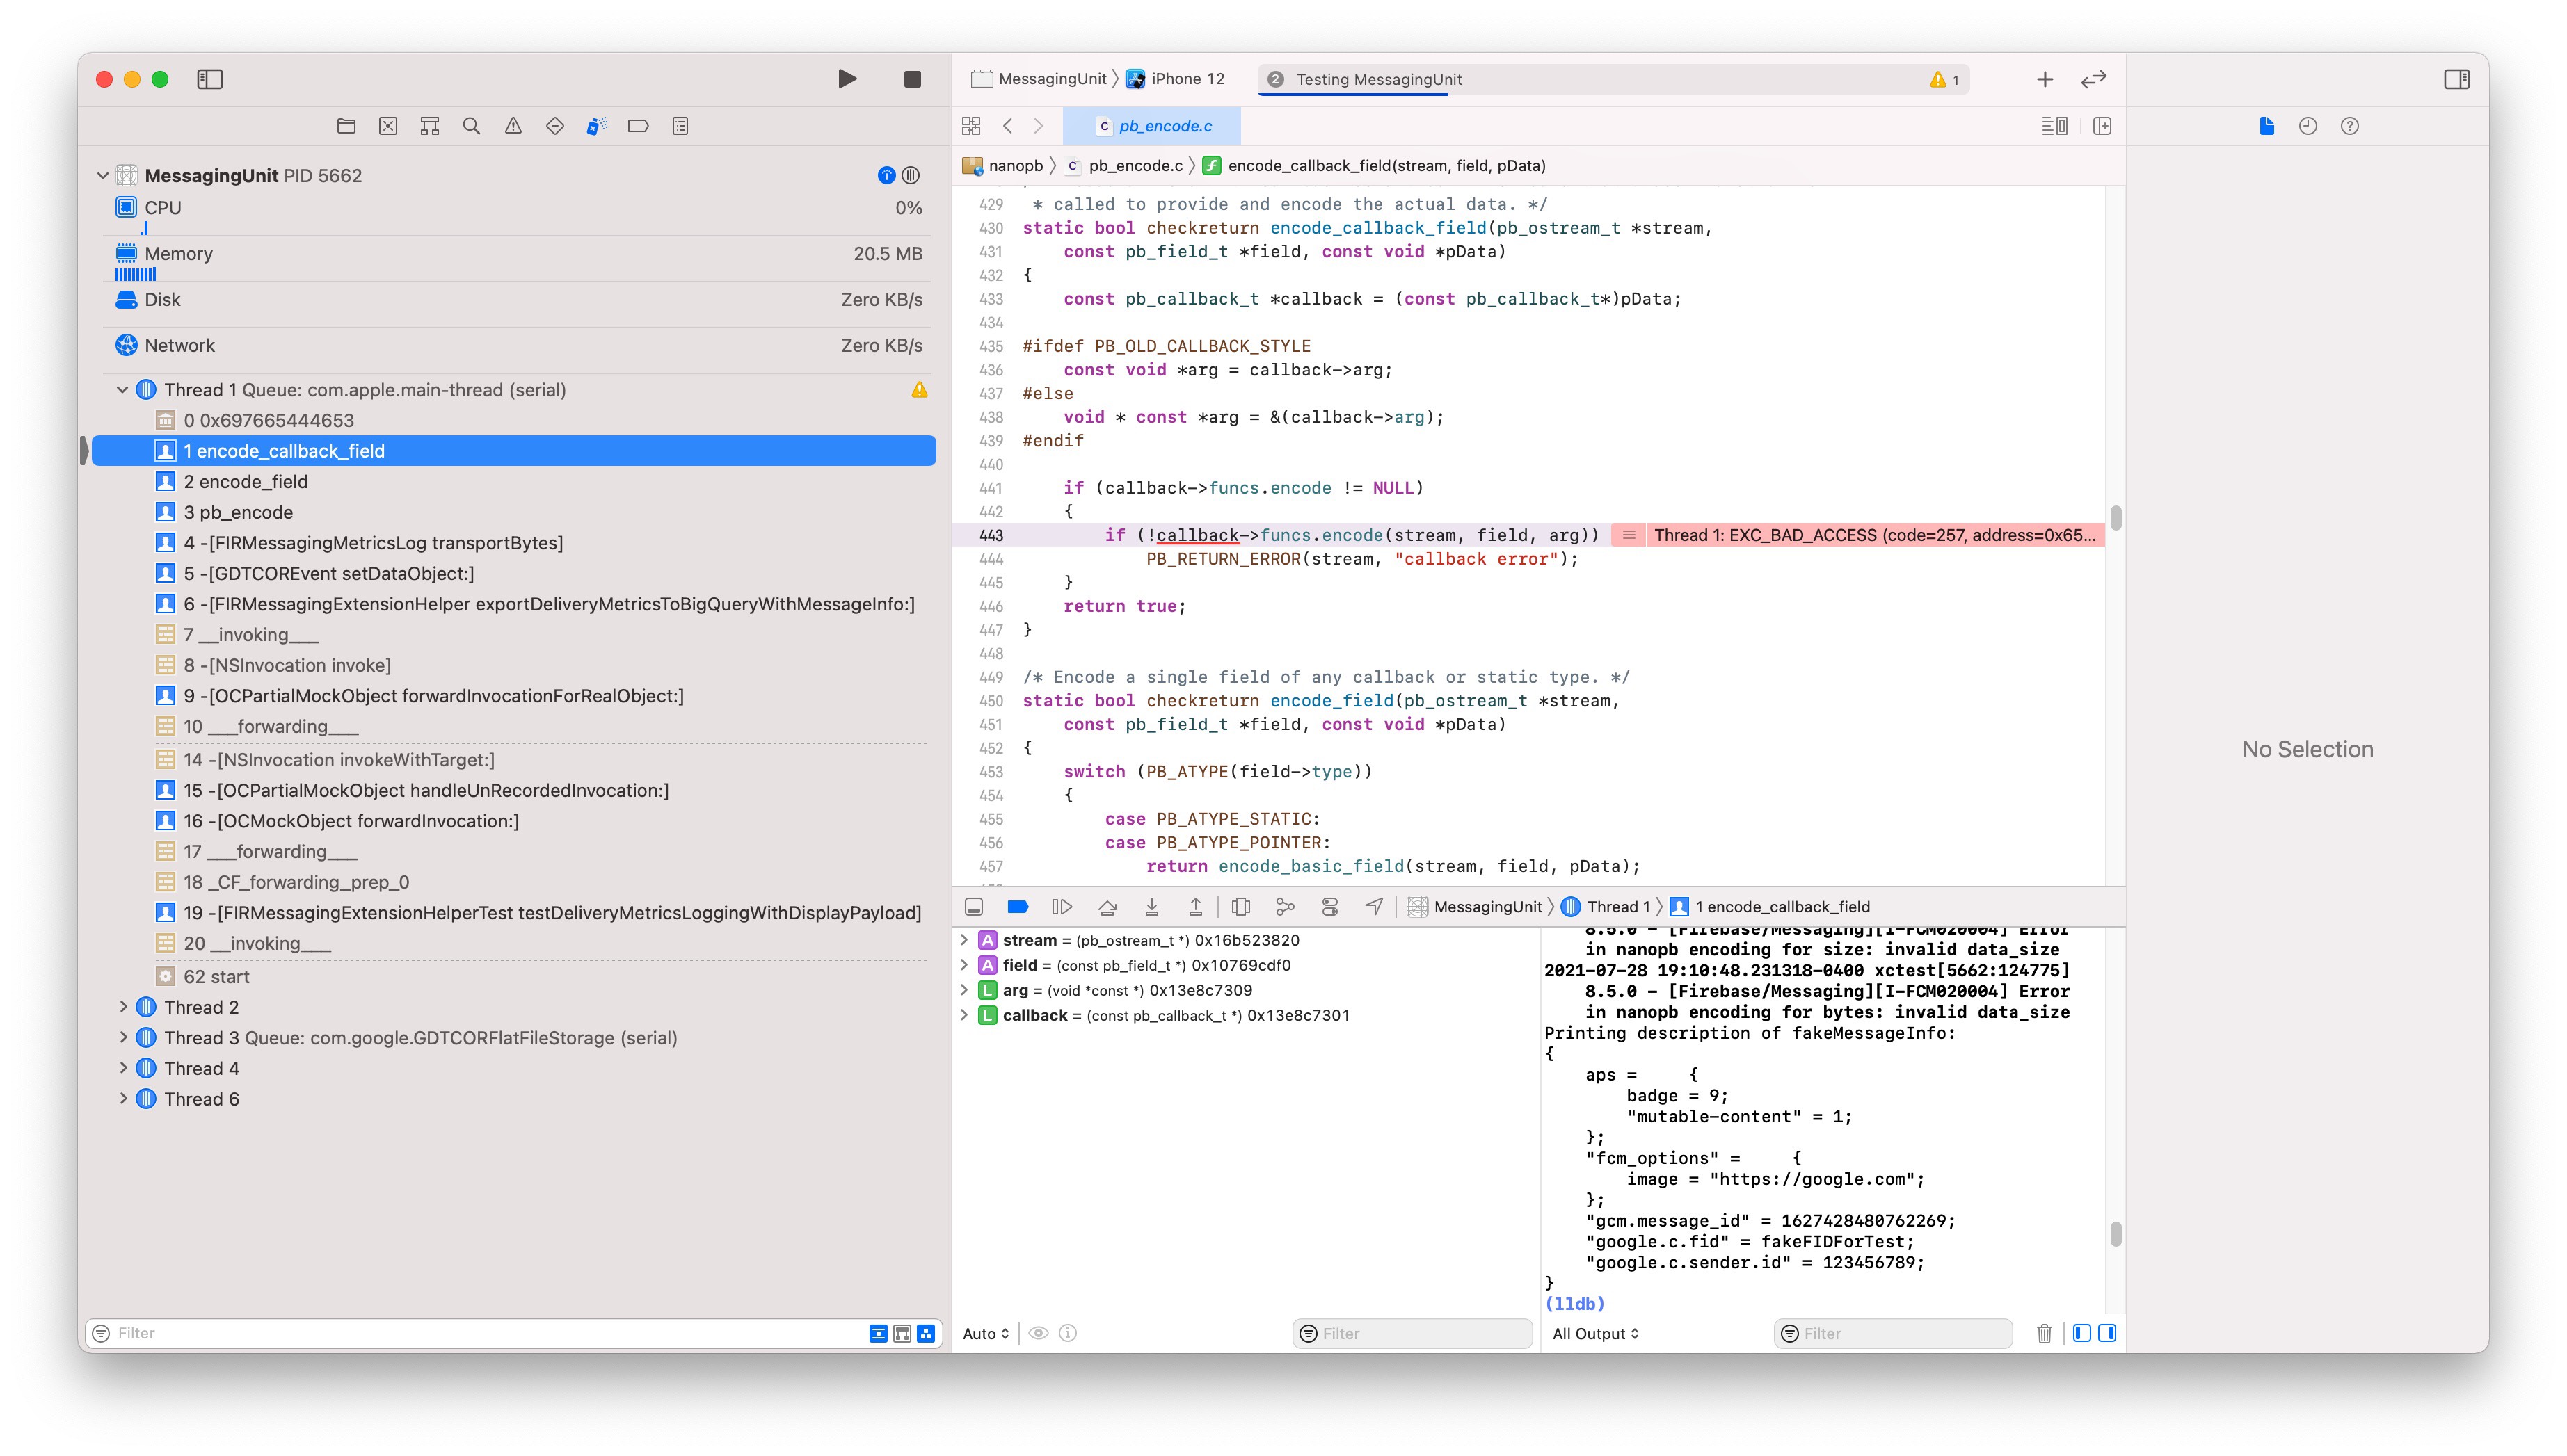
Task: Expand the callback variable disclosure triangle
Action: point(963,1015)
